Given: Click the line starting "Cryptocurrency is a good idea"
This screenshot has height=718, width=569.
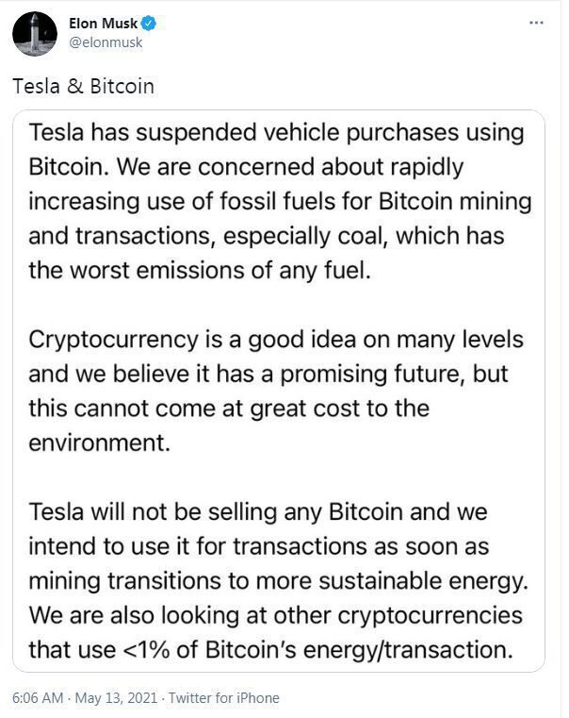Looking at the screenshot, I should [276, 341].
